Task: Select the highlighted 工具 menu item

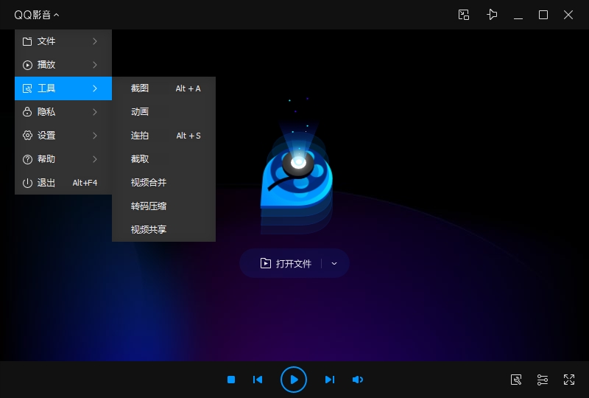Action: click(63, 88)
